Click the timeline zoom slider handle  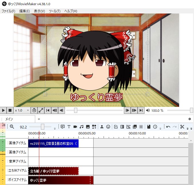click(x=42, y=127)
